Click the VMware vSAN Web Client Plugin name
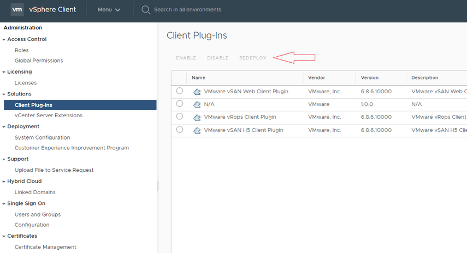Viewport: 467px width, 253px height. coord(246,92)
